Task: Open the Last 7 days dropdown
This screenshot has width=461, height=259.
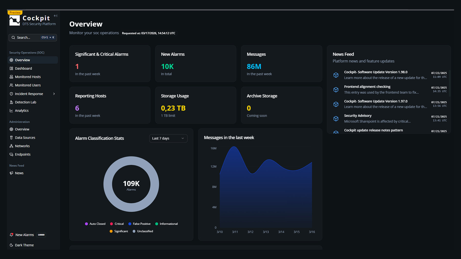Action: pos(168,138)
